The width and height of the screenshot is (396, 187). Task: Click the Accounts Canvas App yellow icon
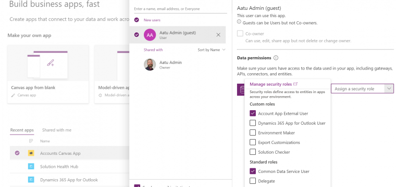(x=31, y=153)
